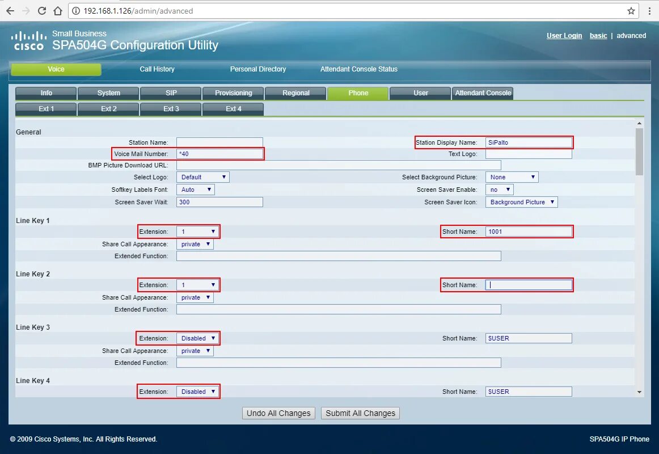Viewport: 659px width, 454px height.
Task: Open Attendant Console Status tab
Action: pyautogui.click(x=359, y=69)
